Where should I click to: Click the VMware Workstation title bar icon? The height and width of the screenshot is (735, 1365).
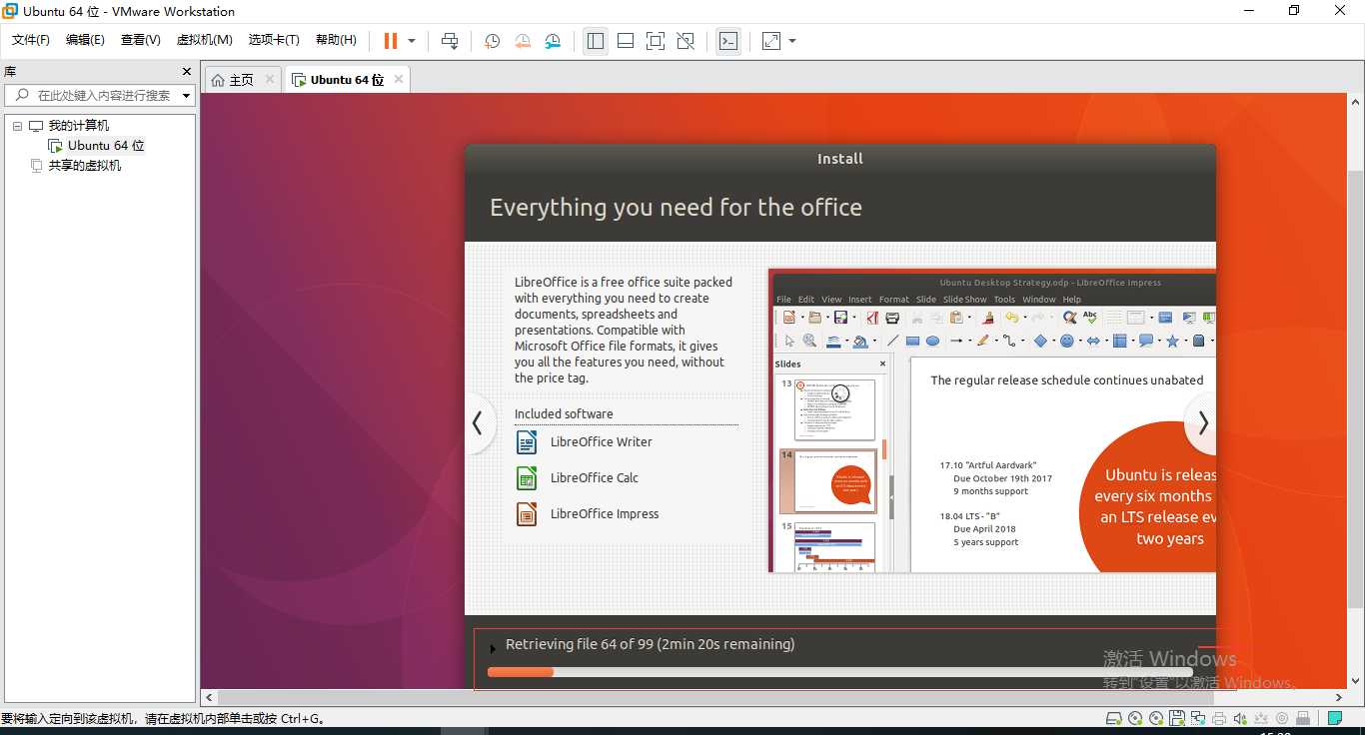(10, 11)
